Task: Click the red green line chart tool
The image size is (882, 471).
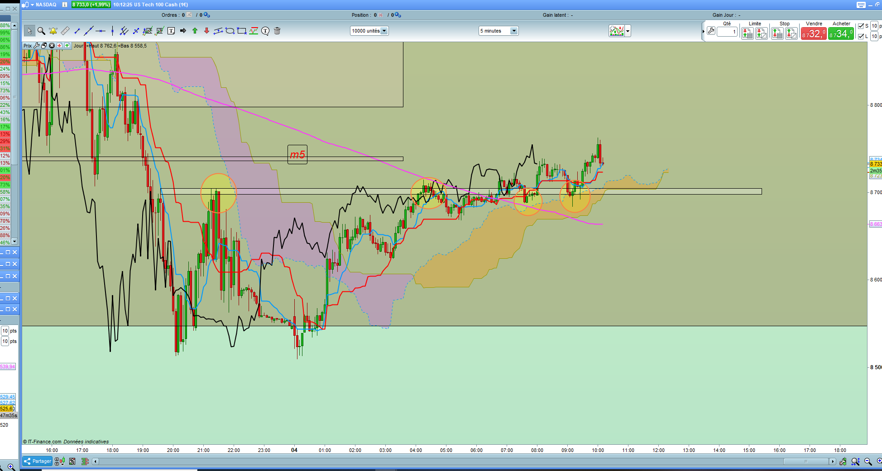Action: (254, 31)
